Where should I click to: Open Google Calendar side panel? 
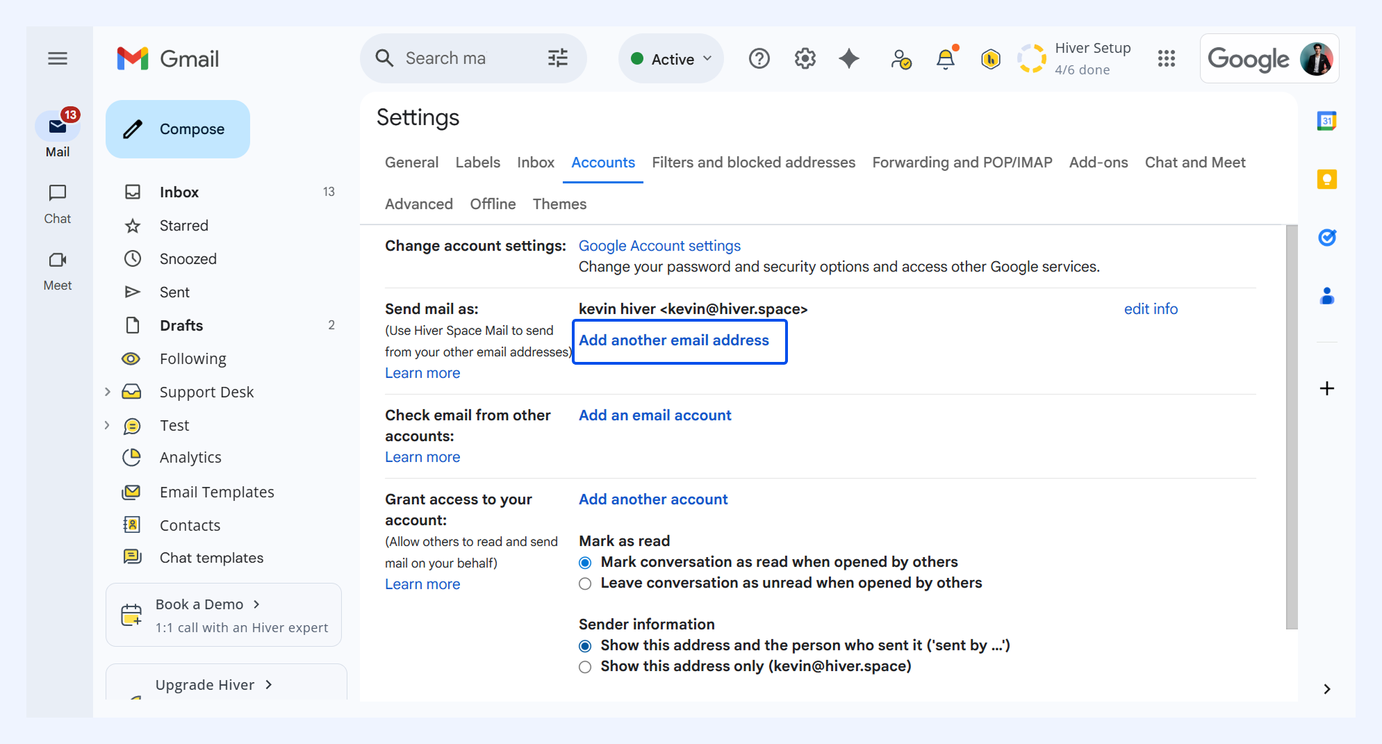[x=1327, y=121]
